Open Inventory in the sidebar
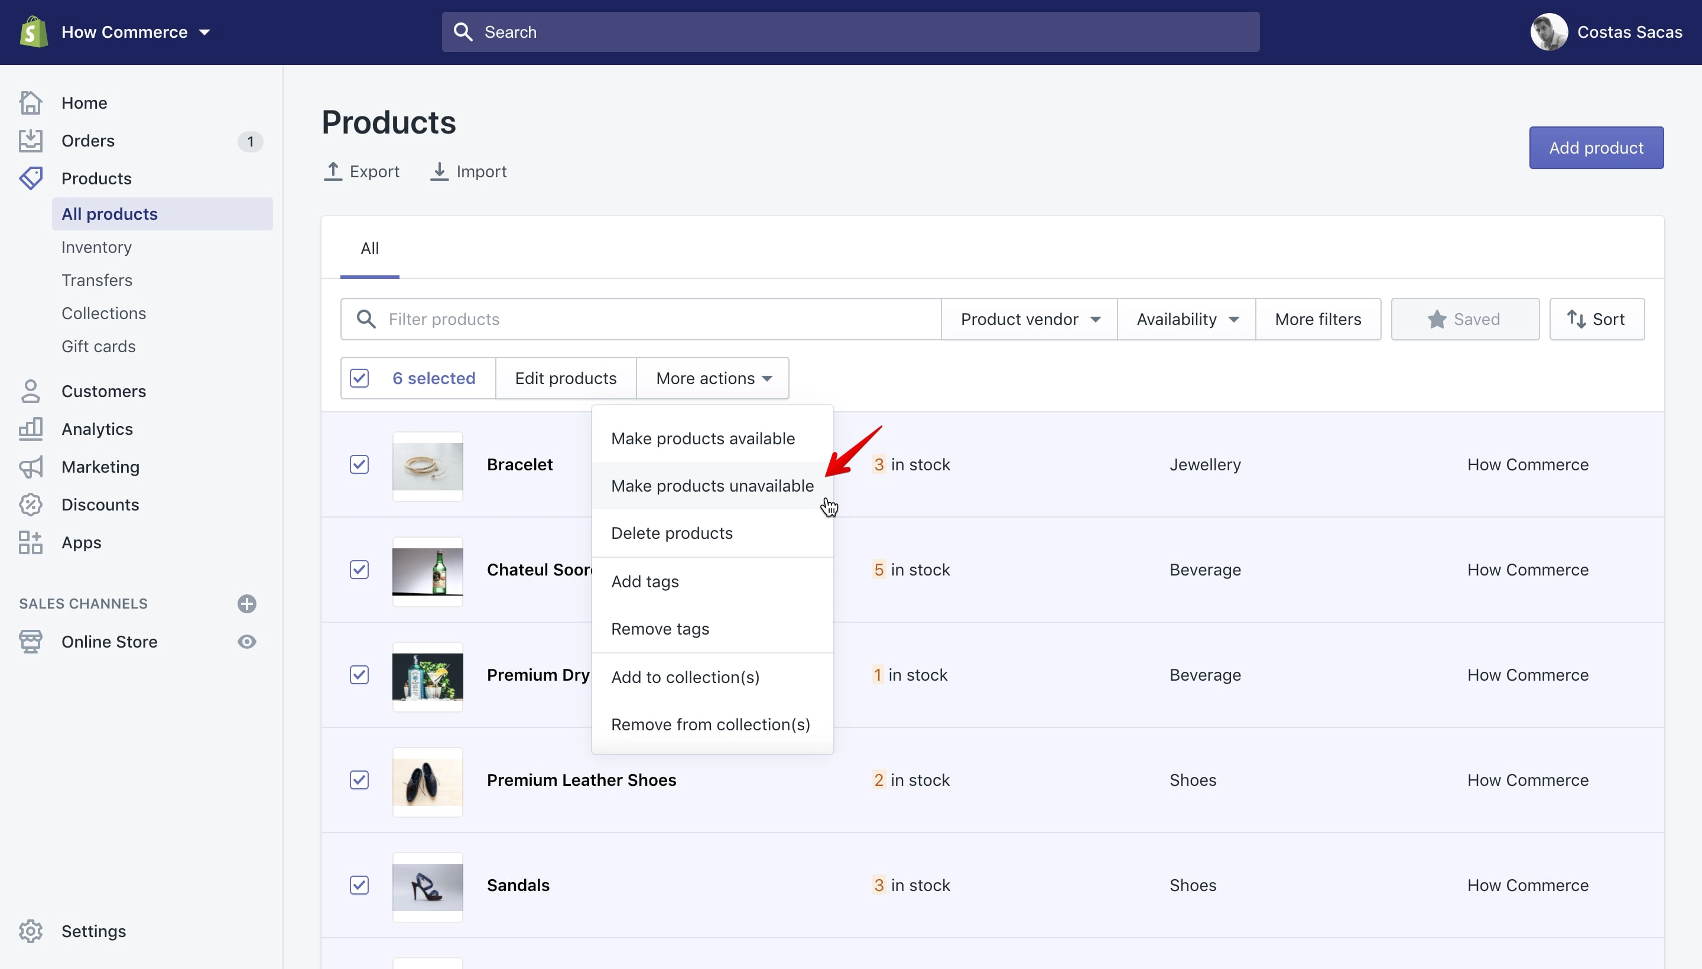 [x=96, y=247]
